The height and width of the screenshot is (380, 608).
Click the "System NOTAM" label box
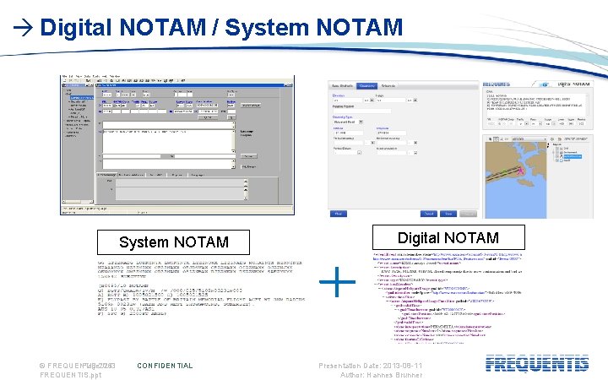click(x=173, y=242)
